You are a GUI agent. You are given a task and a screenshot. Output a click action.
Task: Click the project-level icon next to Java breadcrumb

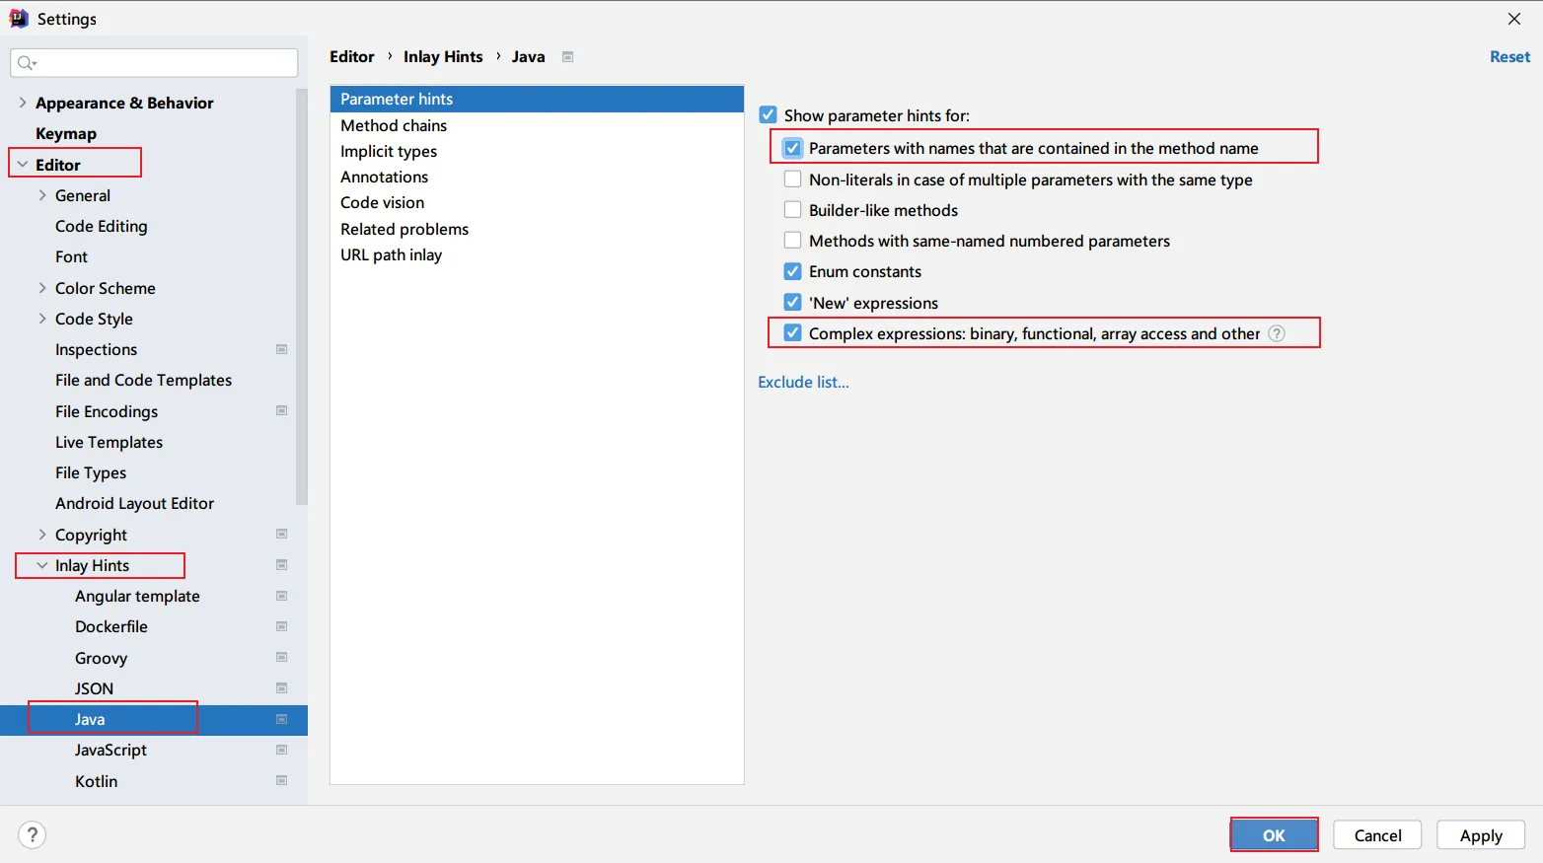(567, 57)
